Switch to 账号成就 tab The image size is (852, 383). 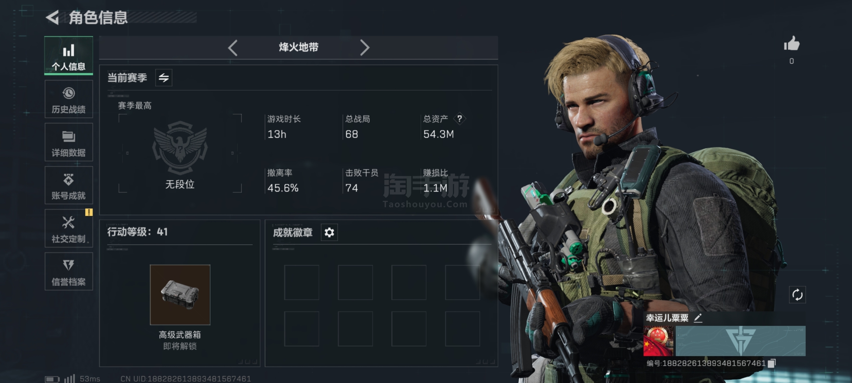click(69, 185)
